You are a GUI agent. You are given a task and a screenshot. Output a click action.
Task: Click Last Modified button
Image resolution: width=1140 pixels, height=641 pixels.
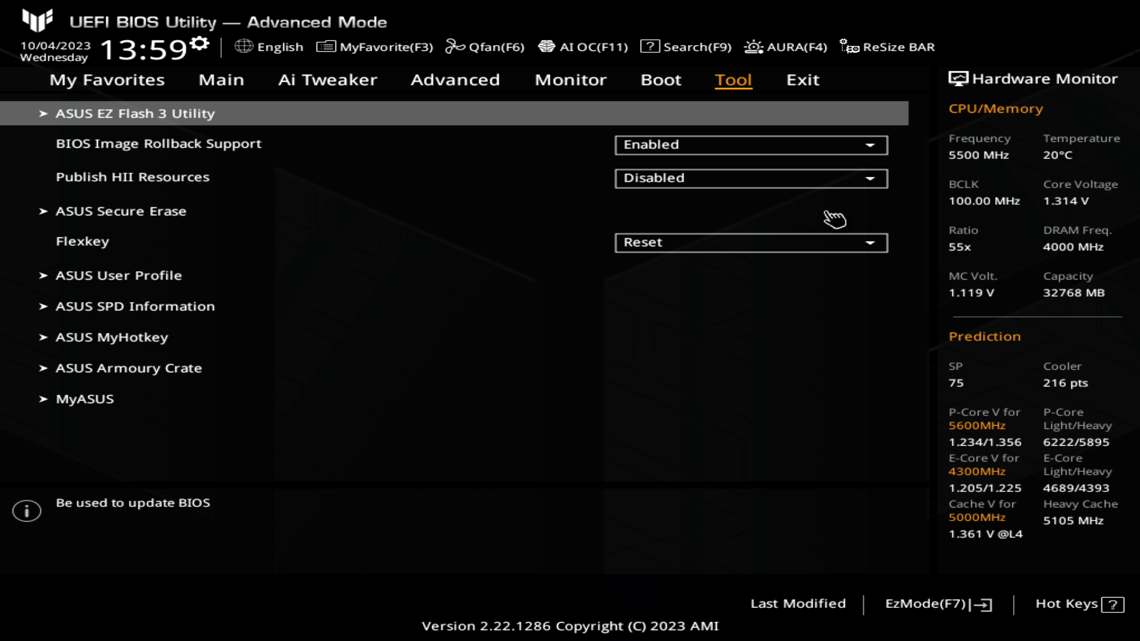point(798,604)
